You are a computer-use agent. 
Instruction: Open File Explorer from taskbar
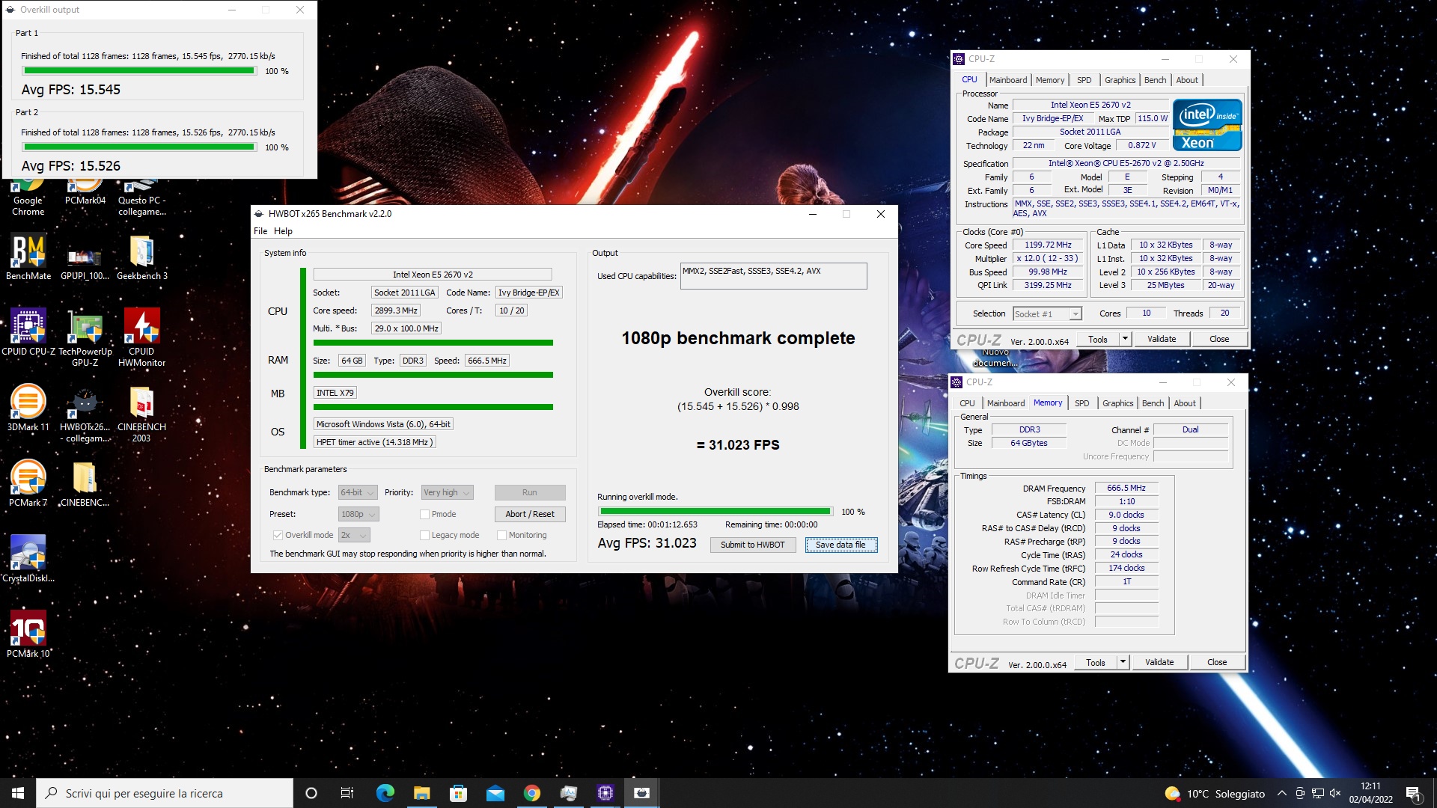tap(421, 793)
